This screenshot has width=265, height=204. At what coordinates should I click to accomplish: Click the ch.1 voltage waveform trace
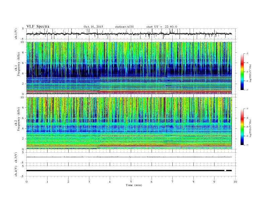129,34
